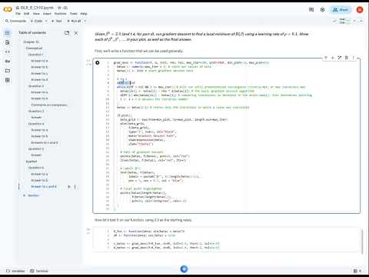The width and height of the screenshot is (369, 277).
Task: Open Table of contents in new tab
Action: click(67, 33)
